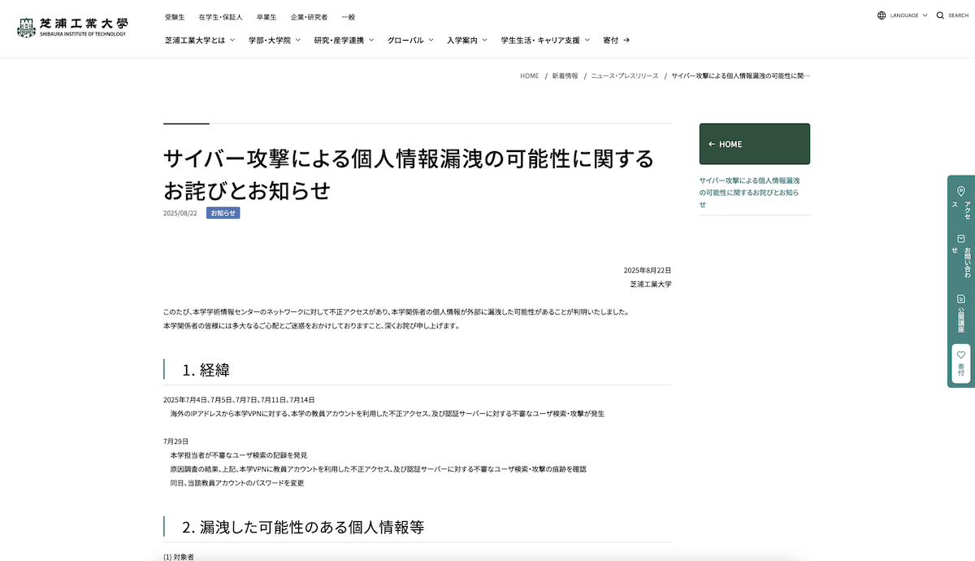Expand the 芝浦工業大学とは menu

coord(200,40)
